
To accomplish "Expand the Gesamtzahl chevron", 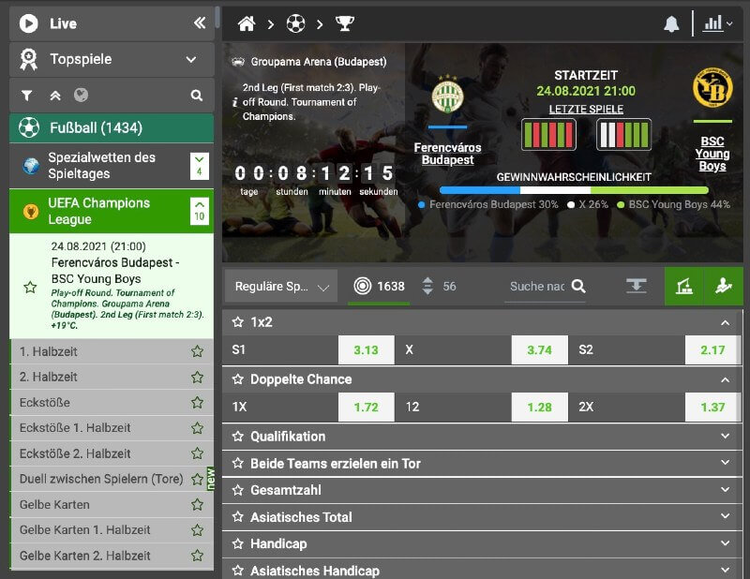I will click(x=725, y=490).
